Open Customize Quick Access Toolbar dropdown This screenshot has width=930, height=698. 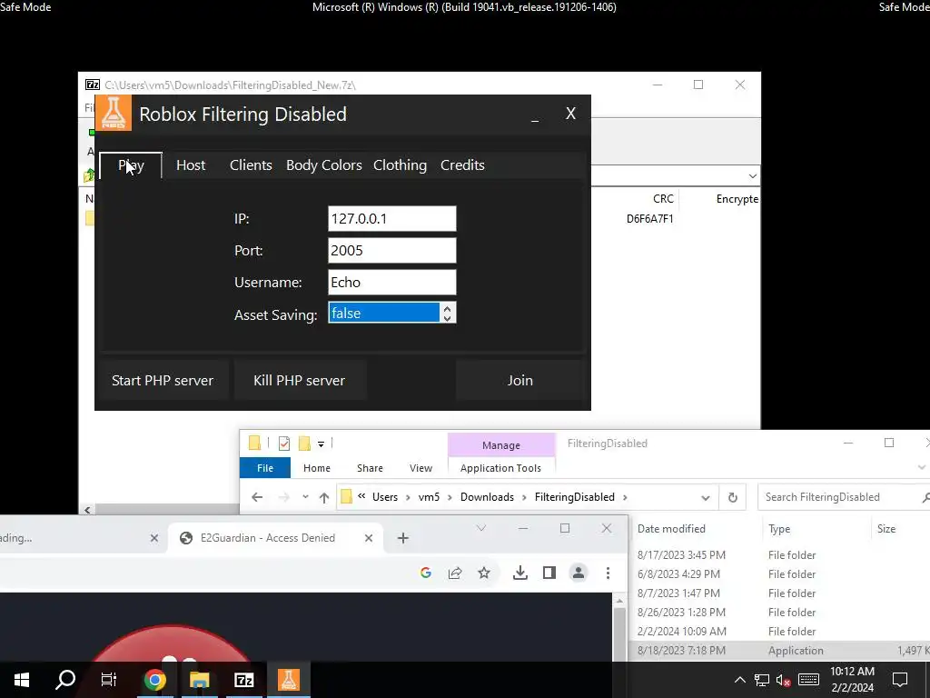[321, 444]
